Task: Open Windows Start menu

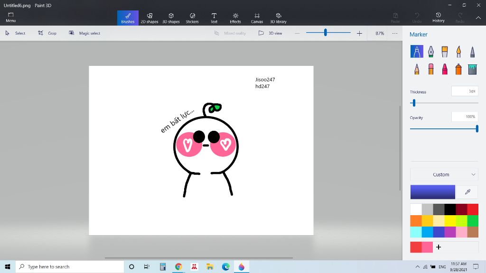Action: coord(8,267)
